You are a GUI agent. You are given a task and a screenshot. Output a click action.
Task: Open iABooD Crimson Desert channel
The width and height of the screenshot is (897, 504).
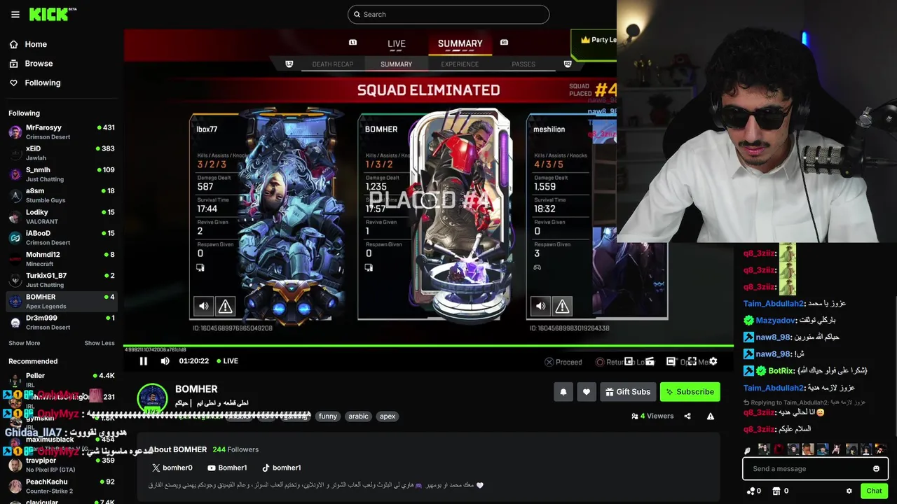pos(61,237)
